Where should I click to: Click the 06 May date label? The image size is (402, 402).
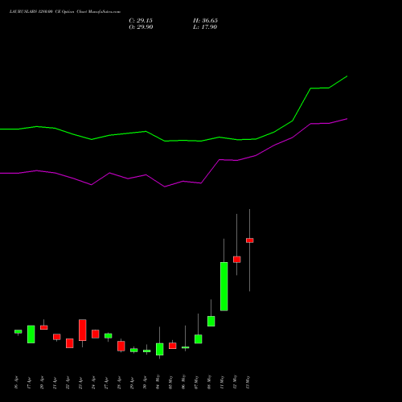[x=183, y=382]
